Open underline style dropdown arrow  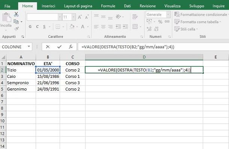[x=50, y=27]
